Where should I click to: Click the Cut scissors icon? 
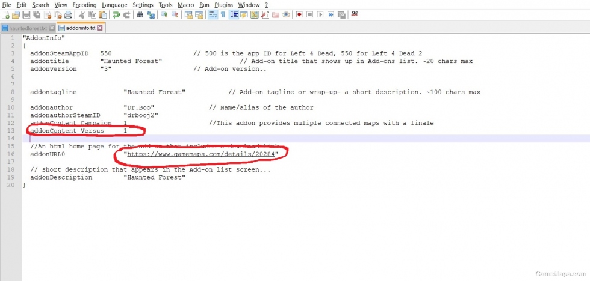[x=81, y=15]
